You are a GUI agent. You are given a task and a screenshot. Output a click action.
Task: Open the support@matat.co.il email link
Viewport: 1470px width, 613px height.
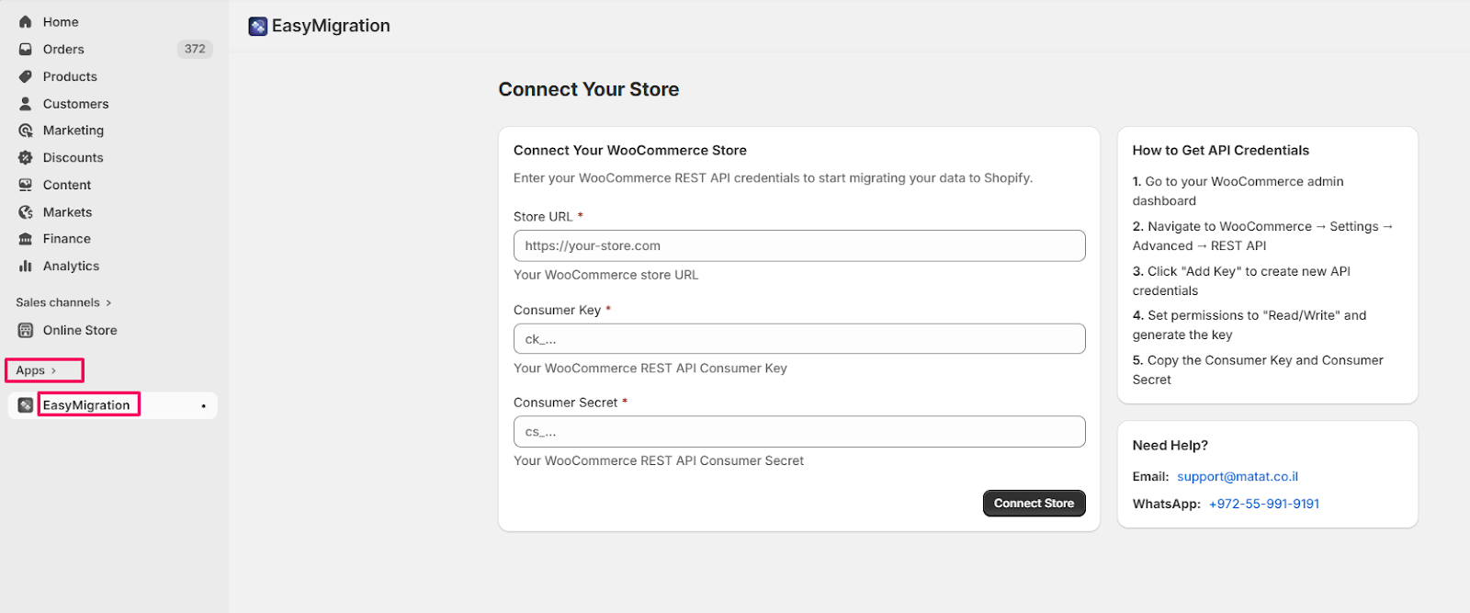pyautogui.click(x=1238, y=477)
